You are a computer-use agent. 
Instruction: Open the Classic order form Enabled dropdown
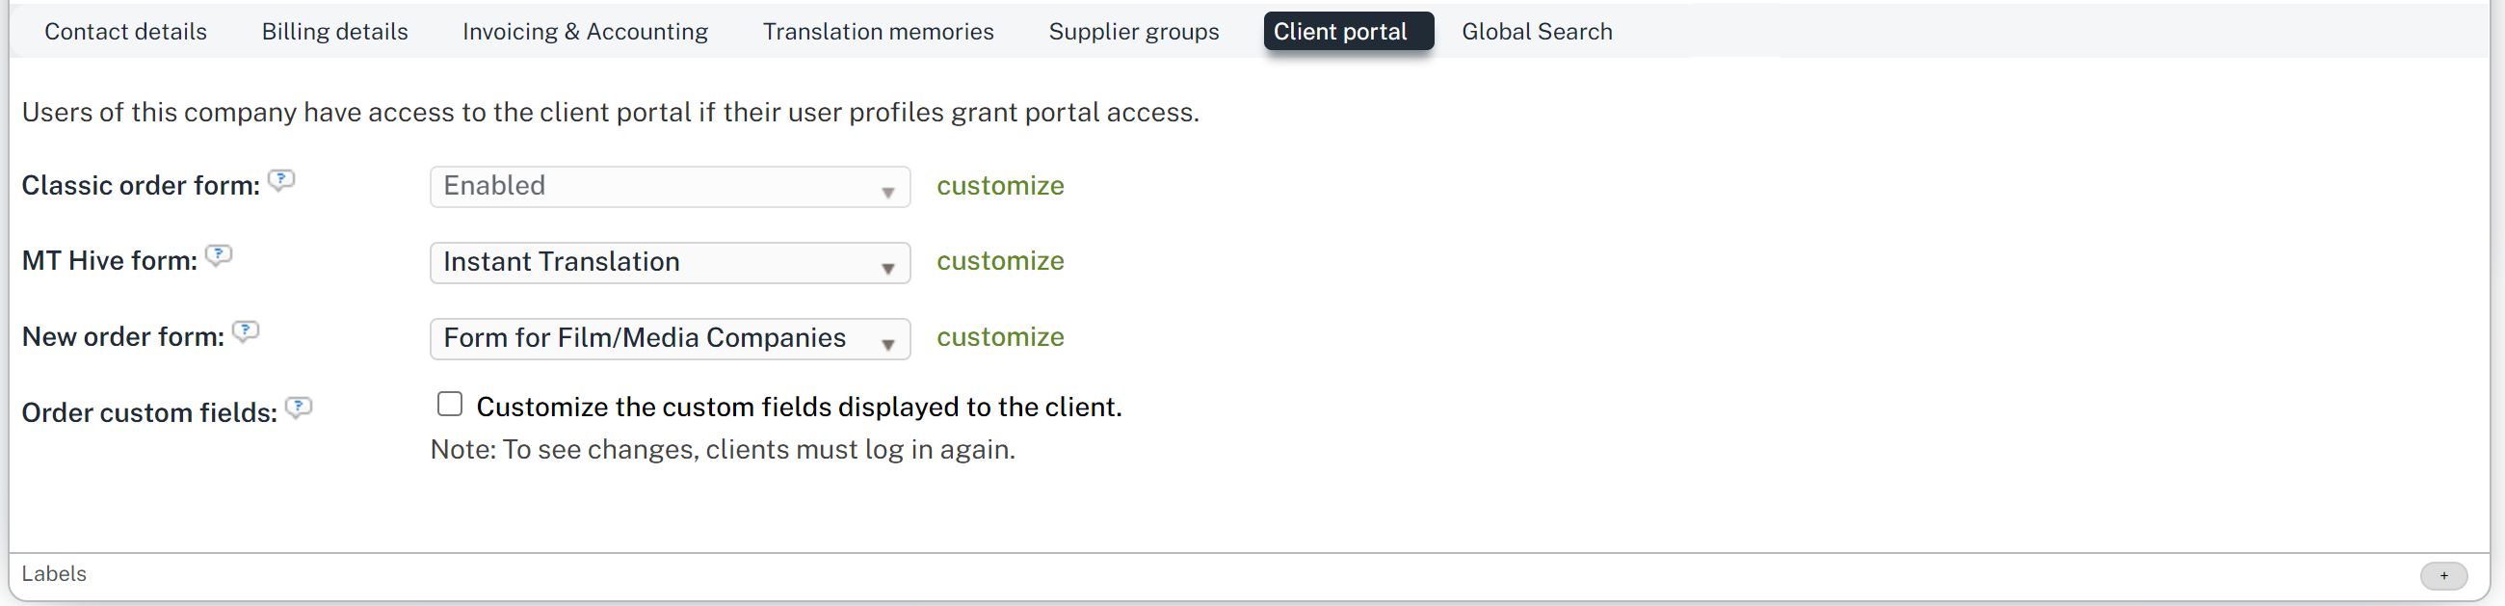pyautogui.click(x=669, y=187)
